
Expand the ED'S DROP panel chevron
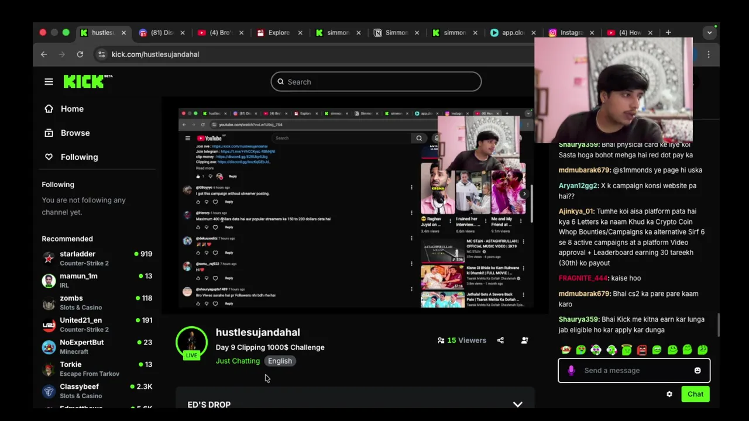click(517, 404)
